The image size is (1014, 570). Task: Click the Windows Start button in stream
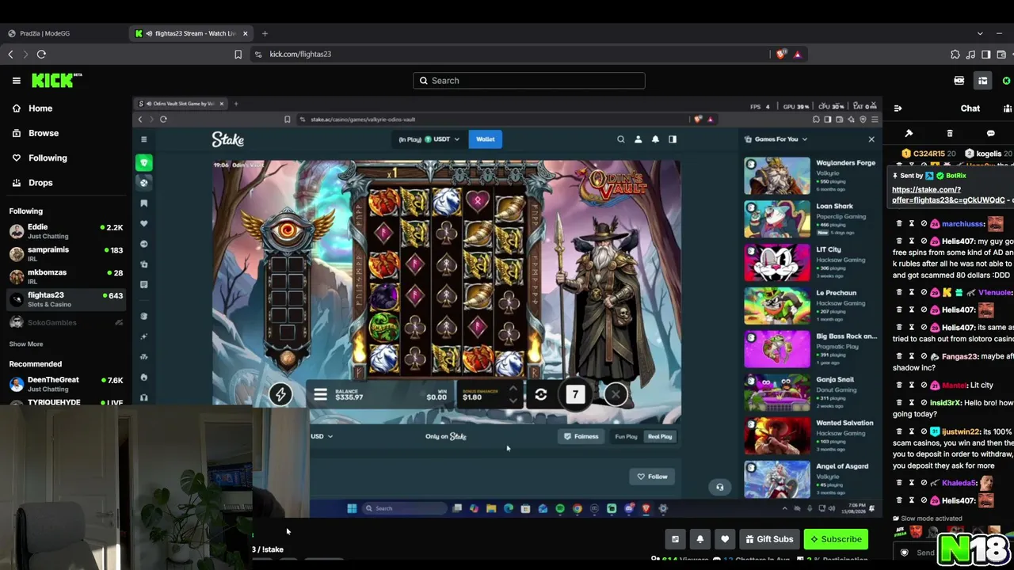coord(352,508)
